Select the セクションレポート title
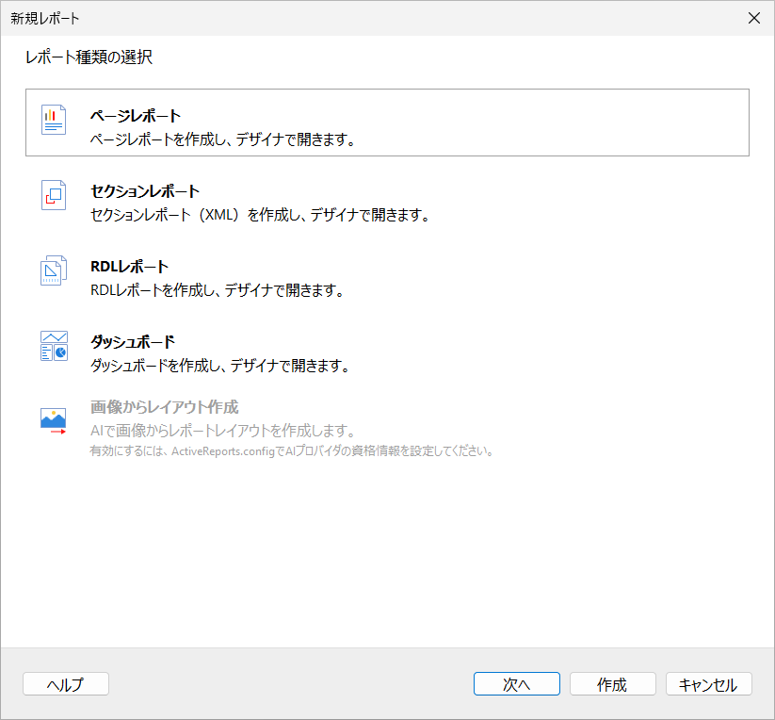The width and height of the screenshot is (775, 720). [x=145, y=191]
